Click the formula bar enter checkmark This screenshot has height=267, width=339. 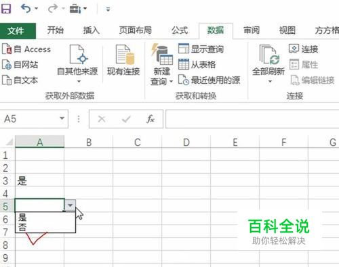coord(126,119)
